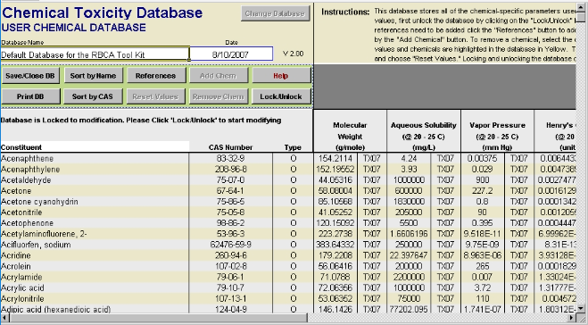This screenshot has width=588, height=325.
Task: Click the version label V 2.00
Action: 294,54
